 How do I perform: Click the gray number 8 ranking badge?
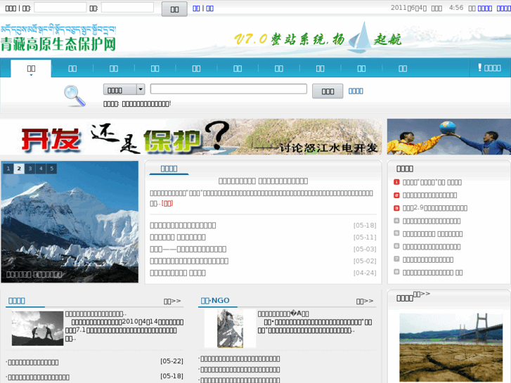[396, 272]
